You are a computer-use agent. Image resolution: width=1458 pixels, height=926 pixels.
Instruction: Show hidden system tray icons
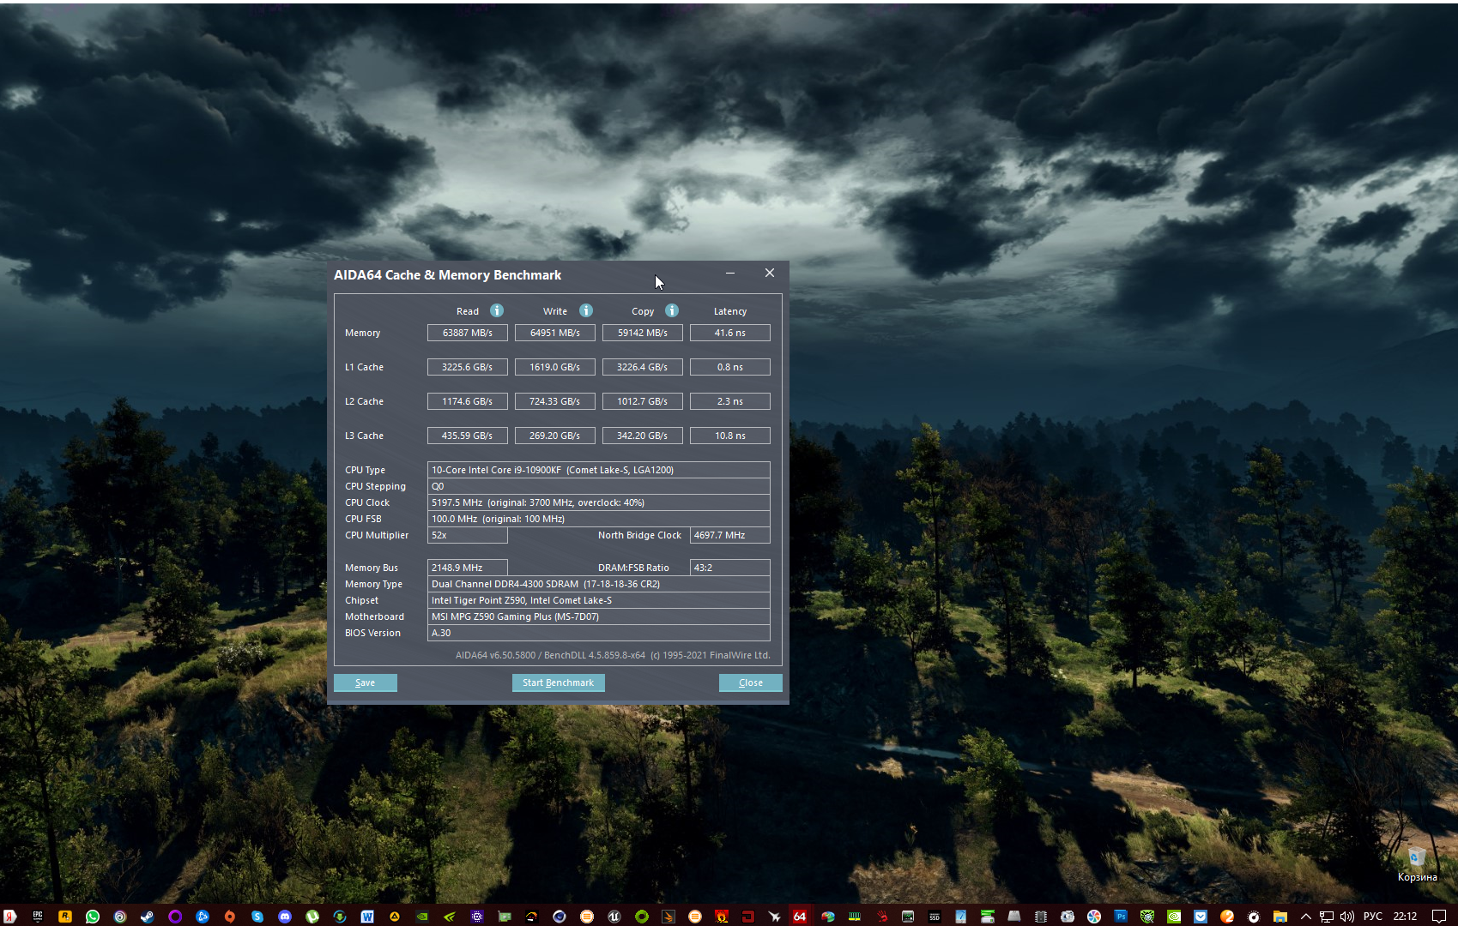point(1306,917)
